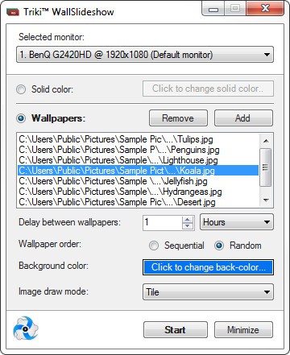The width and height of the screenshot is (290, 355).
Task: Expand the Image draw mode Tile dropdown
Action: (x=208, y=292)
